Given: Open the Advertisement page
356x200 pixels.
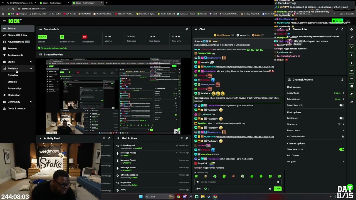Looking at the screenshot, I should pos(17,42).
